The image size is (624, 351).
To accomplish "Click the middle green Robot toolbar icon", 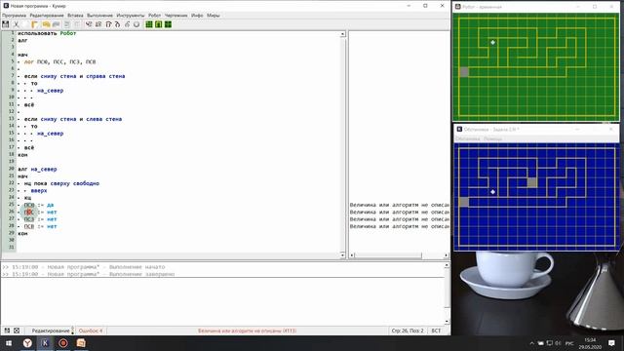I will [158, 24].
